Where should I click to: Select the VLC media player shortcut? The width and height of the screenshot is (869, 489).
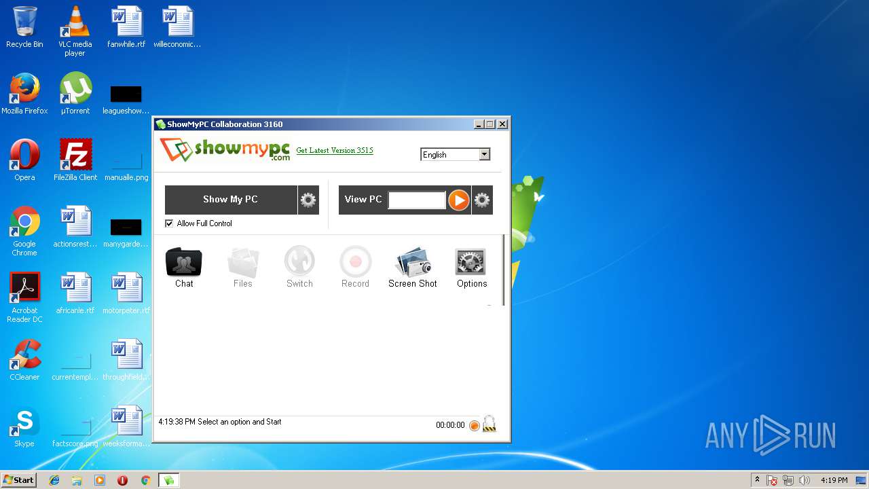[75, 31]
